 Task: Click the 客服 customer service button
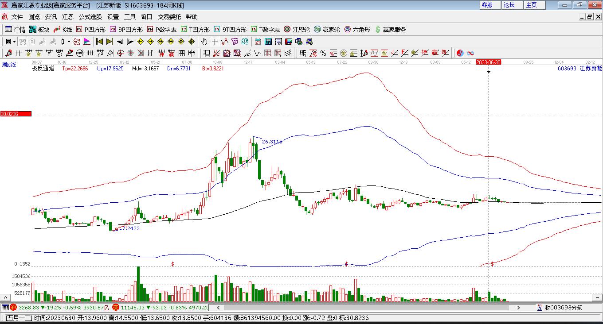[x=490, y=5]
